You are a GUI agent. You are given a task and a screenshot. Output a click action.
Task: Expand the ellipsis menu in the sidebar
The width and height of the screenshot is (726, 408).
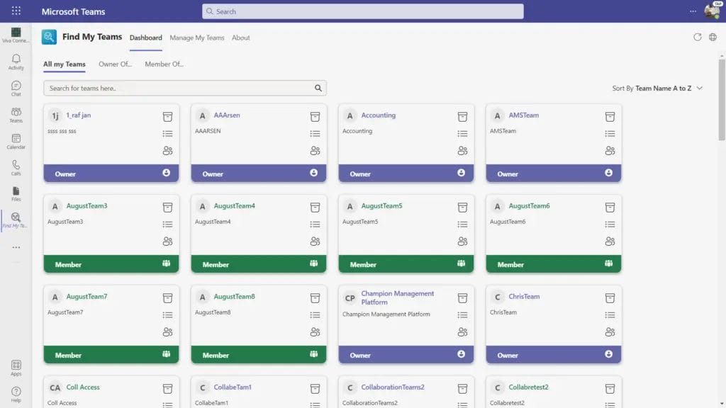click(x=16, y=247)
